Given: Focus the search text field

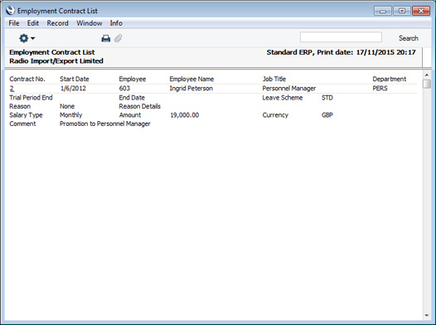Looking at the screenshot, I should (341, 37).
